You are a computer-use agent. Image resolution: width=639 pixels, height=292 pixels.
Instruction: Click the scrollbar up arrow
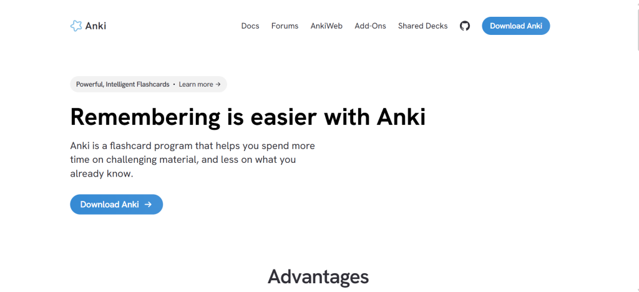pyautogui.click(x=636, y=3)
